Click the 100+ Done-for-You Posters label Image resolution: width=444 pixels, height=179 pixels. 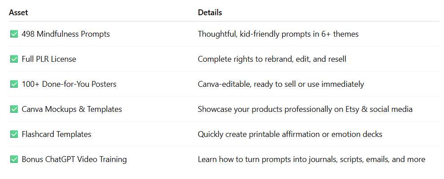69,84
